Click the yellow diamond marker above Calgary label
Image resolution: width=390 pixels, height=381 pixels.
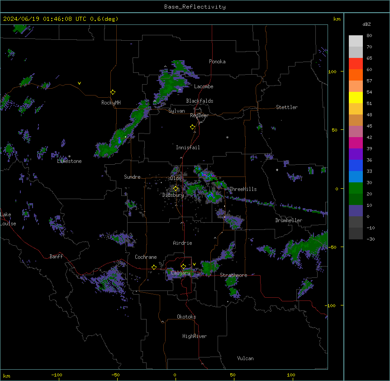tap(183, 267)
